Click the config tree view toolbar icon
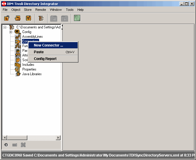The width and height of the screenshot is (196, 160). pyautogui.click(x=41, y=18)
